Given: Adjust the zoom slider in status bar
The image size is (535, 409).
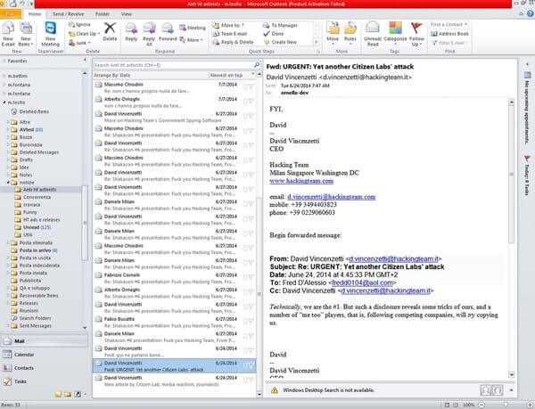Looking at the screenshot, I should coord(504,405).
